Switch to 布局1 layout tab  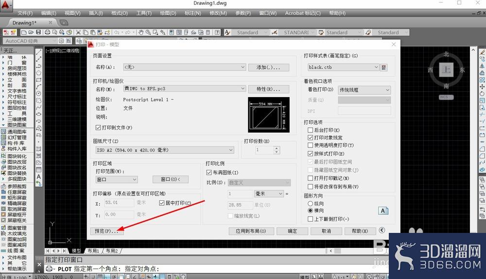coord(93,251)
